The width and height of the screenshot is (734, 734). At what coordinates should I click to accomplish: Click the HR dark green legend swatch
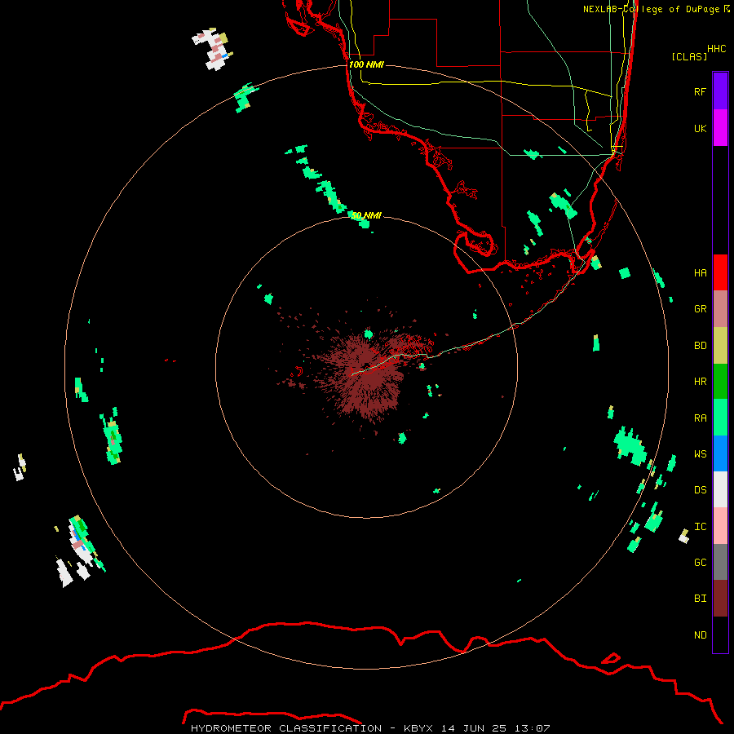[x=720, y=382]
